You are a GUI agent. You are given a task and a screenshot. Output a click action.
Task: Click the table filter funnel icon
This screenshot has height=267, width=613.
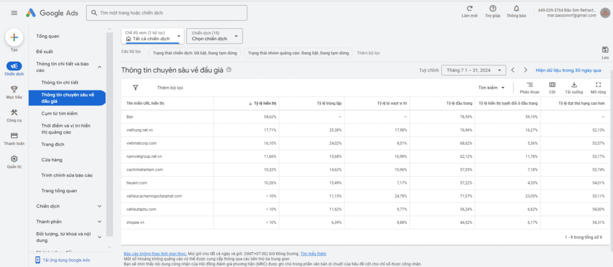tap(136, 87)
